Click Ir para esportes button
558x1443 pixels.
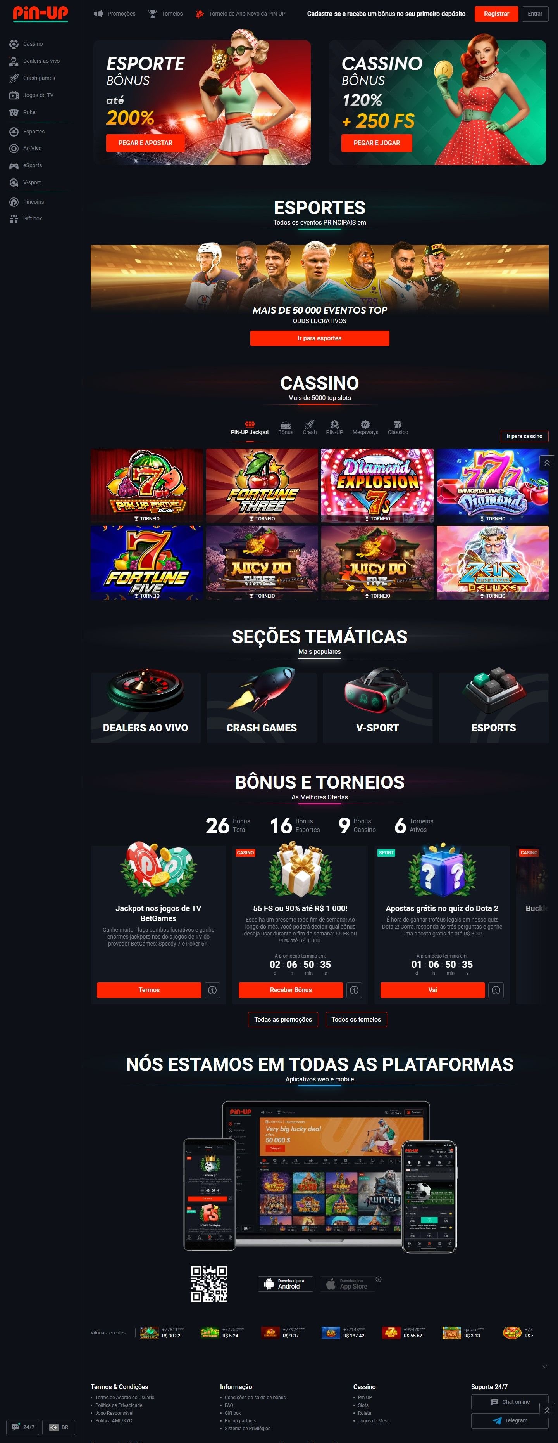(x=320, y=338)
